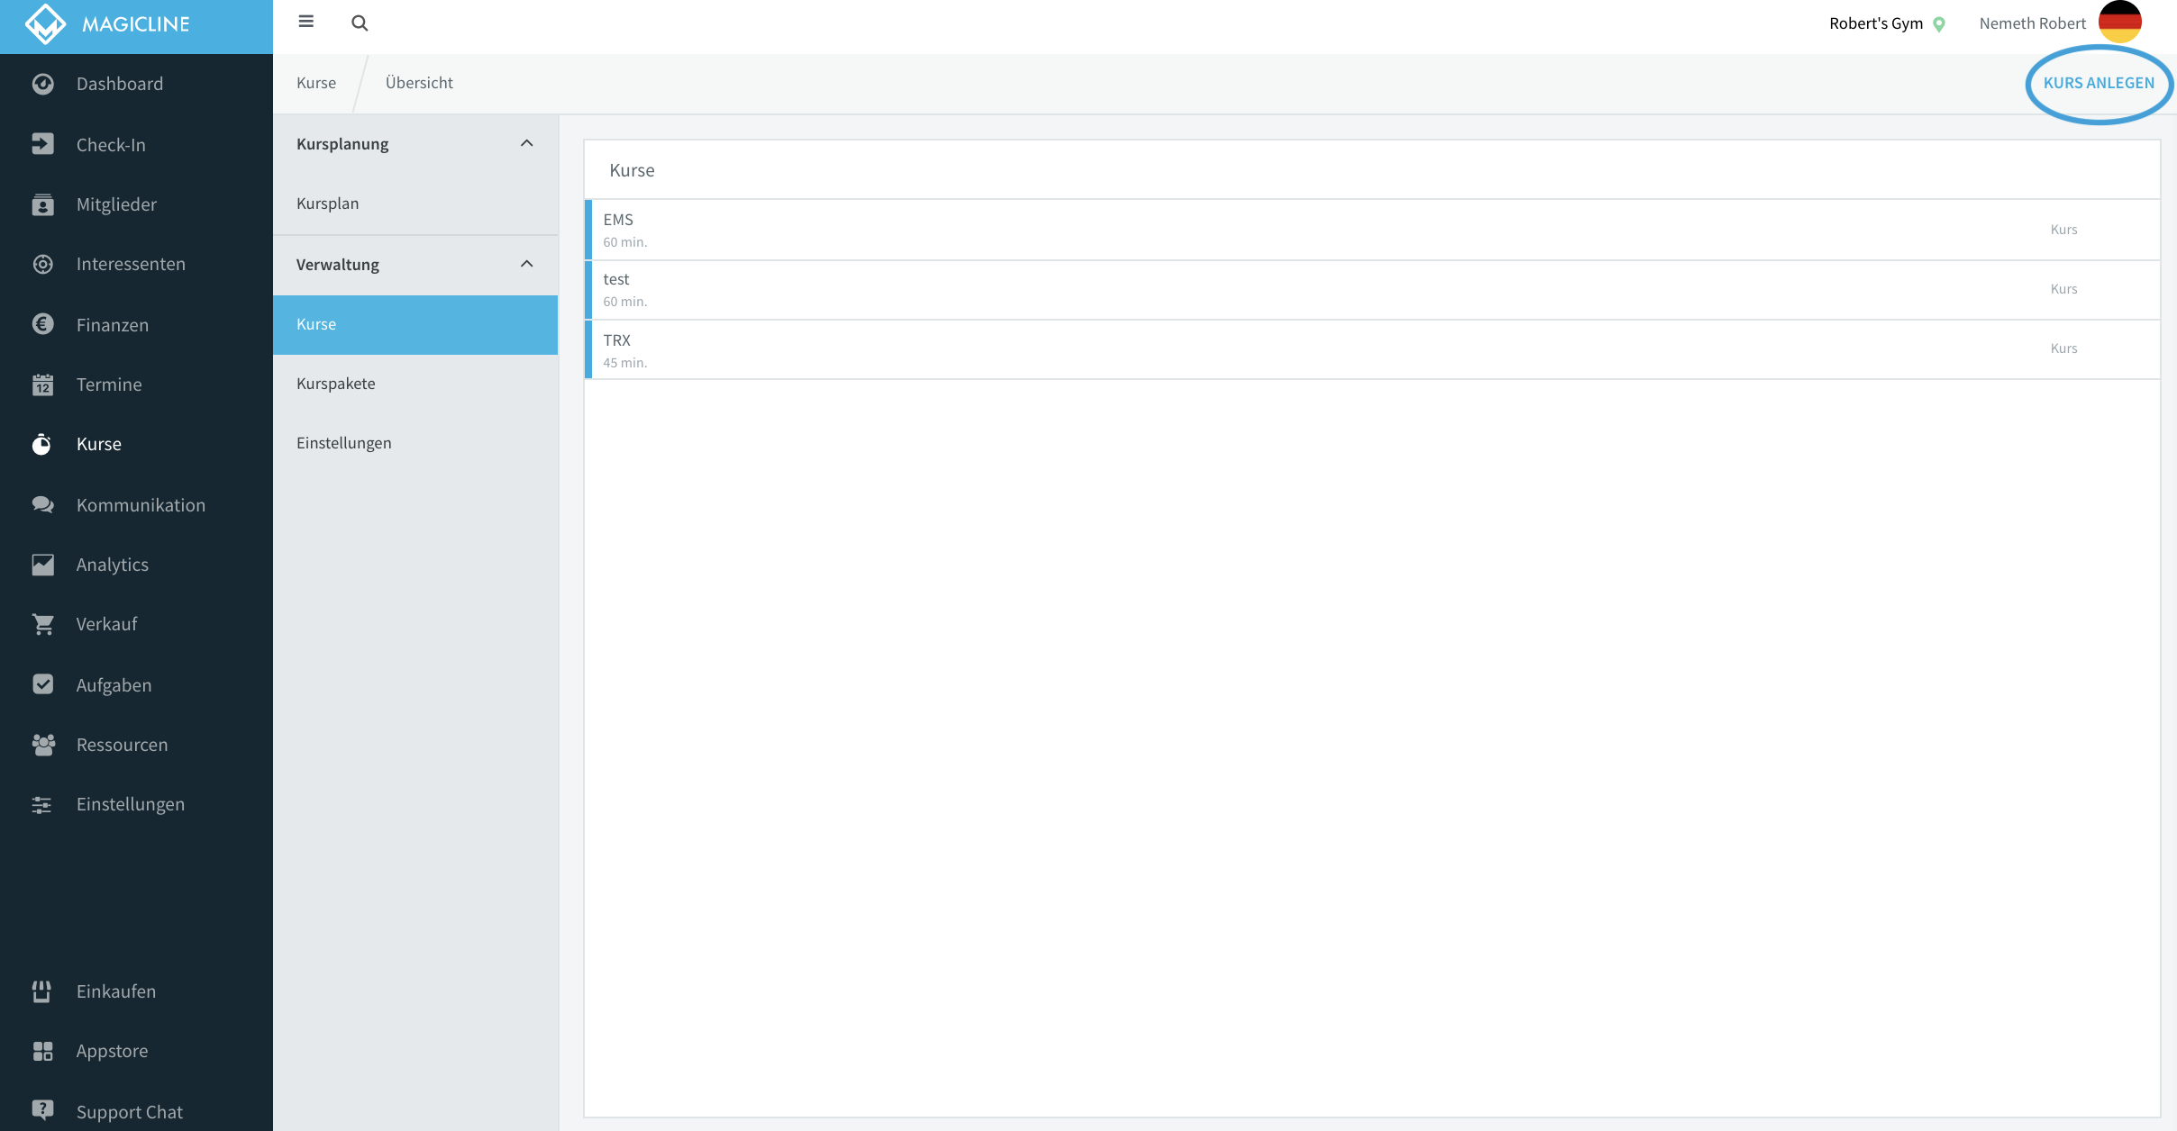The height and width of the screenshot is (1131, 2177).
Task: Click the Dashboard gauge icon
Action: [x=42, y=84]
